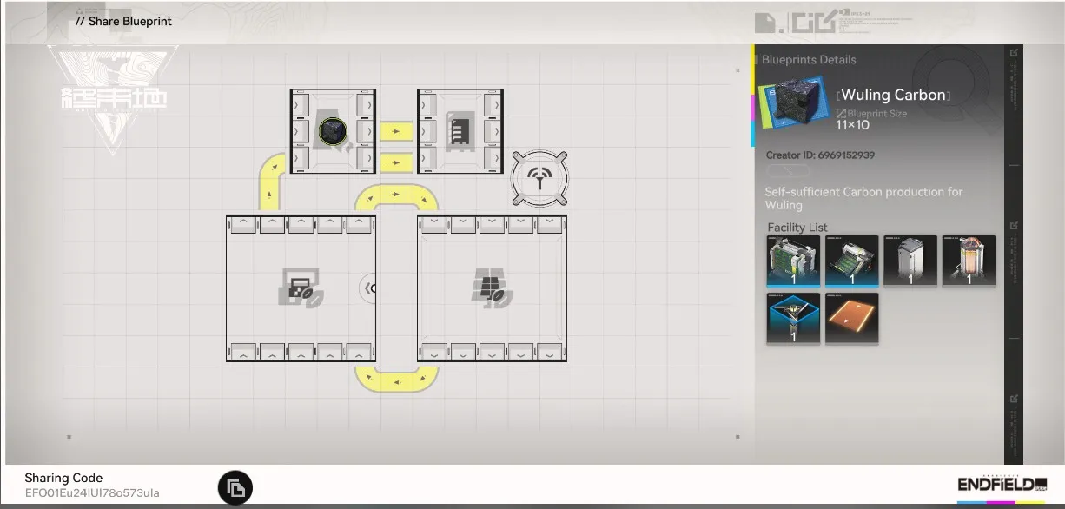Select the white cabinet facility thumbnail
1065x509 pixels.
(x=910, y=261)
